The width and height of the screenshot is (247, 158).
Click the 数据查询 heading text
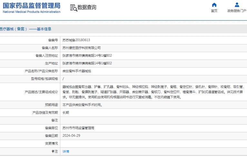(x=87, y=7)
